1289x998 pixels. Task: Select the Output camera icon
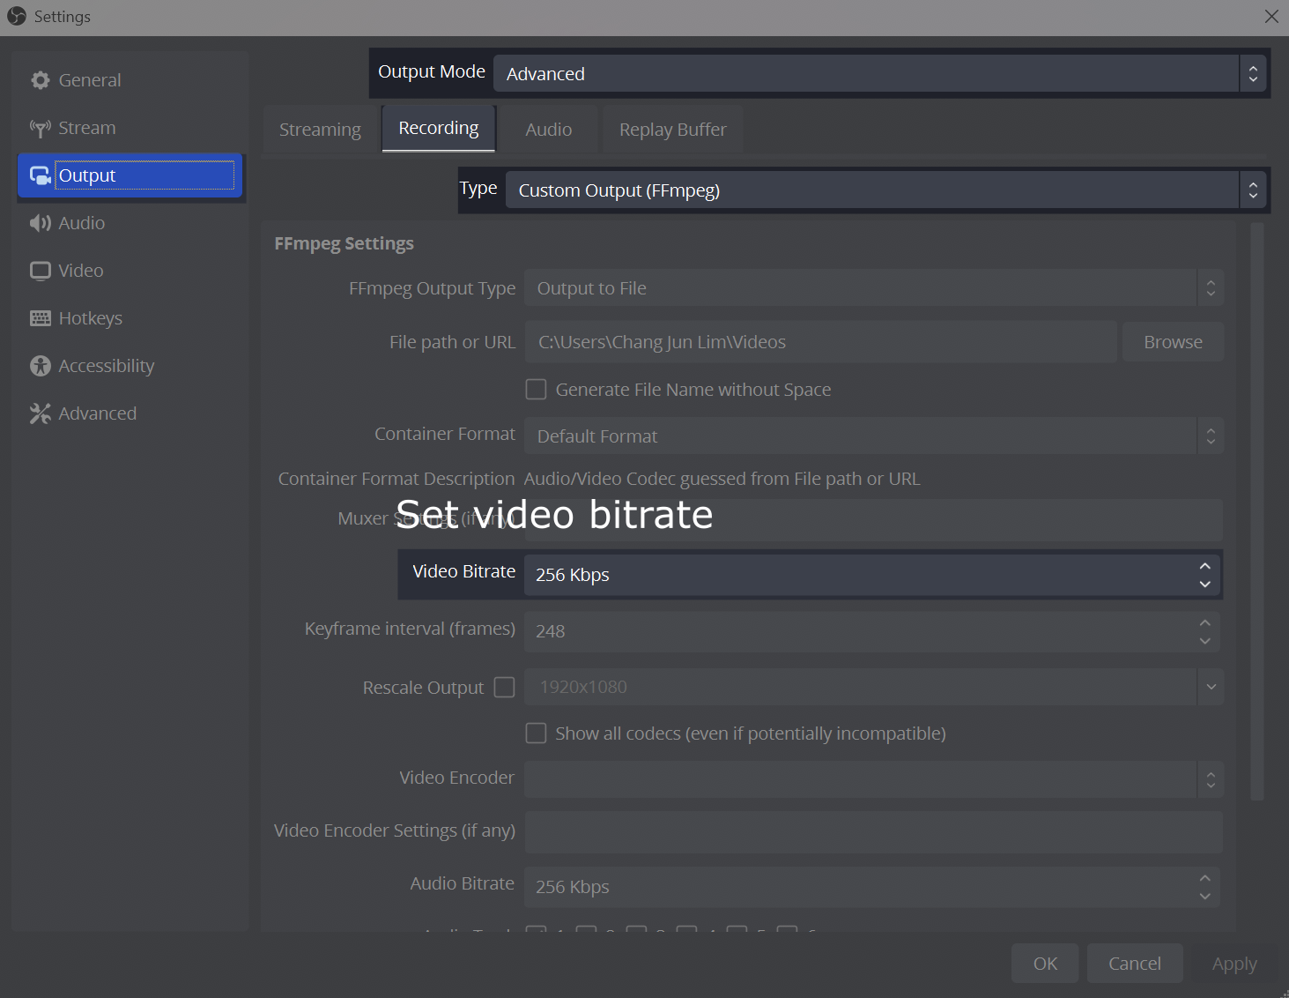pyautogui.click(x=41, y=175)
